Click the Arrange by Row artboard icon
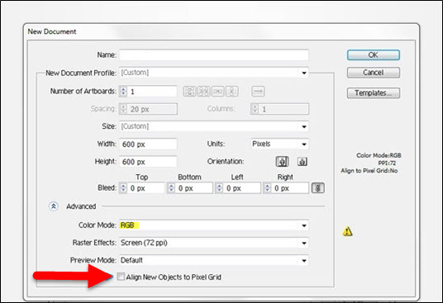 (218, 92)
